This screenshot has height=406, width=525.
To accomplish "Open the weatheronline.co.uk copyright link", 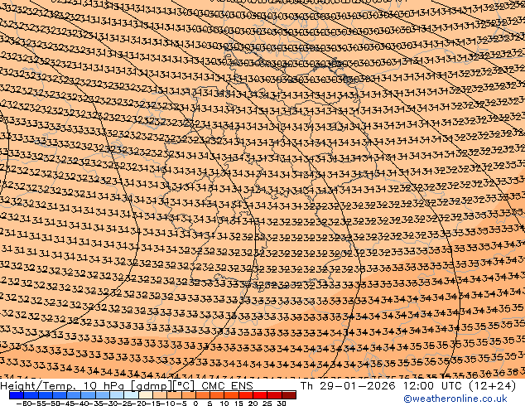I will pyautogui.click(x=455, y=399).
